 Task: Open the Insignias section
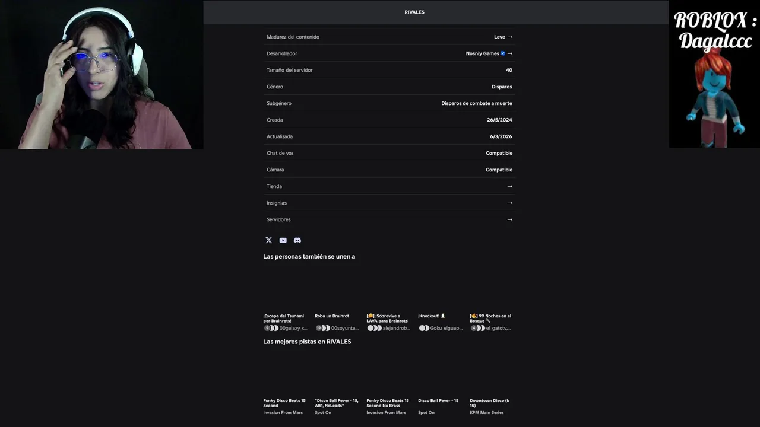click(x=389, y=203)
